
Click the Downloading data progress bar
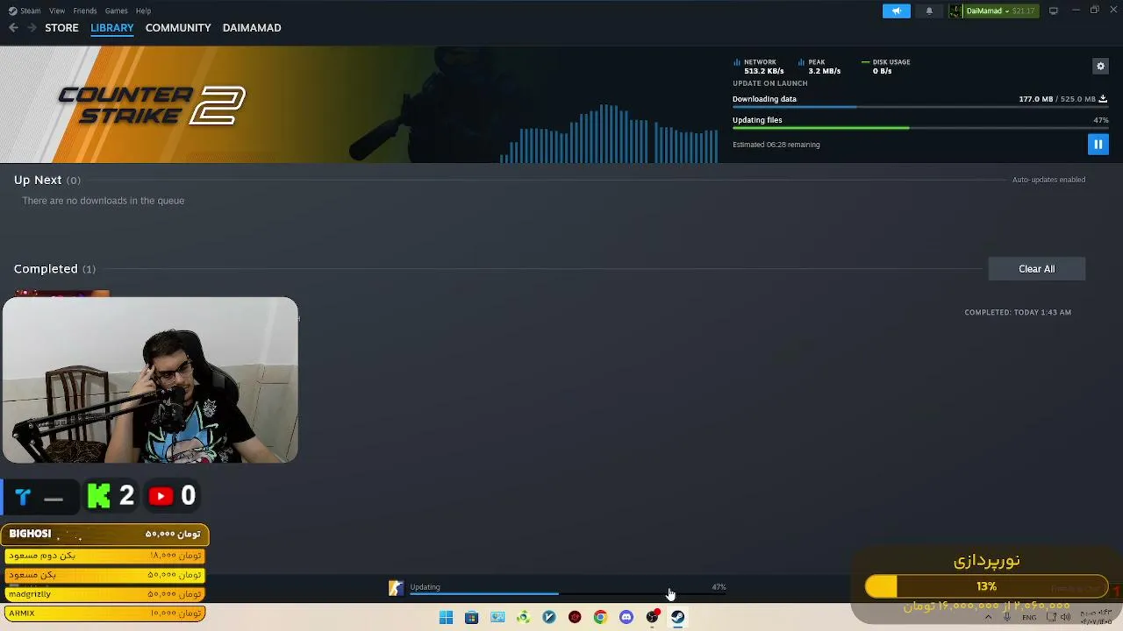(920, 108)
